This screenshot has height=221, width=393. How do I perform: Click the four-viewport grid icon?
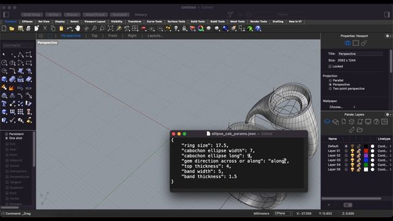pyautogui.click(x=135, y=29)
